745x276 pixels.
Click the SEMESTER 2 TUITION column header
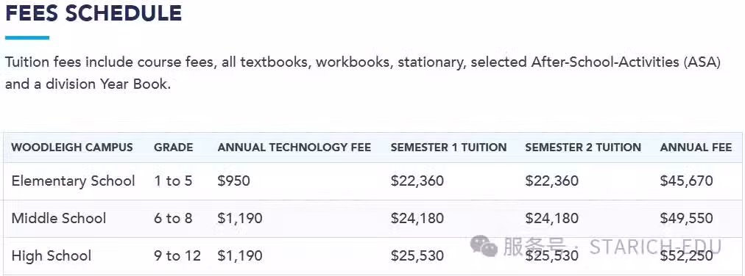pos(583,148)
